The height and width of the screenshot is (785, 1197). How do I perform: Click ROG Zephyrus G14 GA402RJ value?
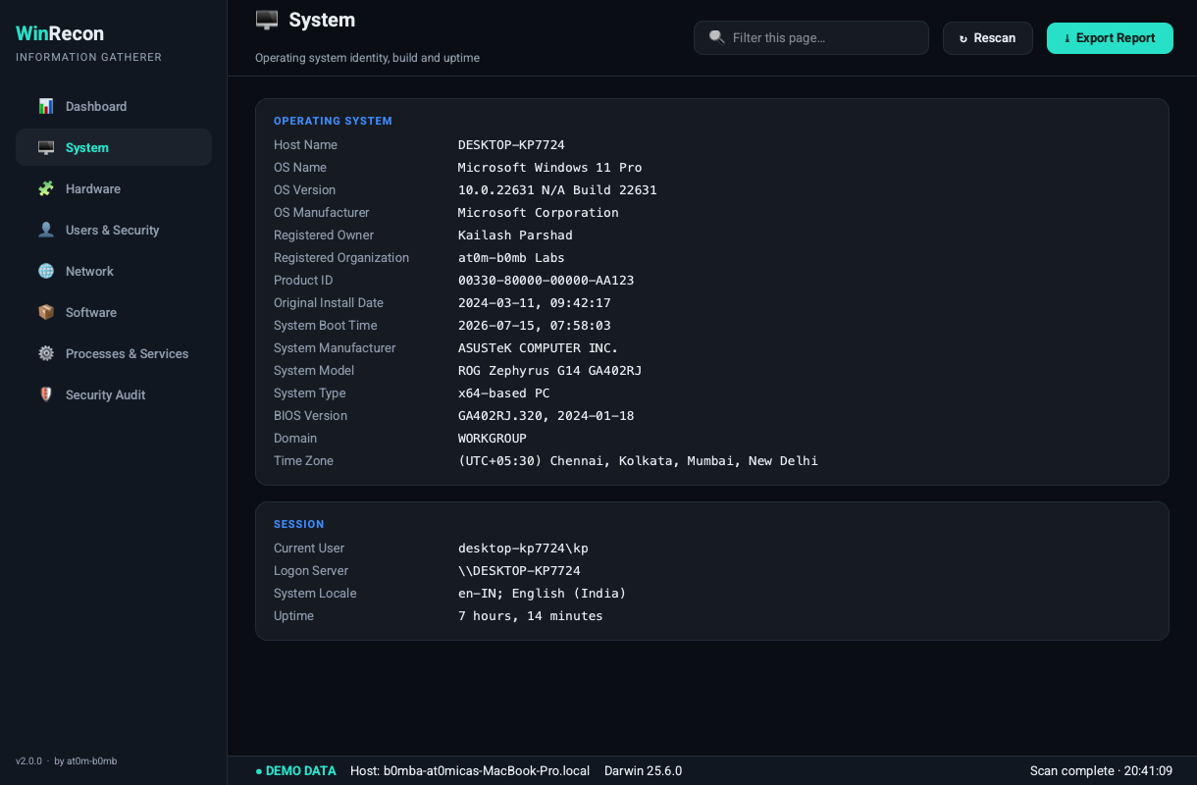549,371
